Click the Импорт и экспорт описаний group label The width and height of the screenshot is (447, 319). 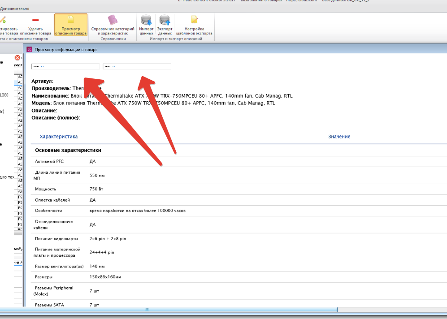(x=176, y=39)
